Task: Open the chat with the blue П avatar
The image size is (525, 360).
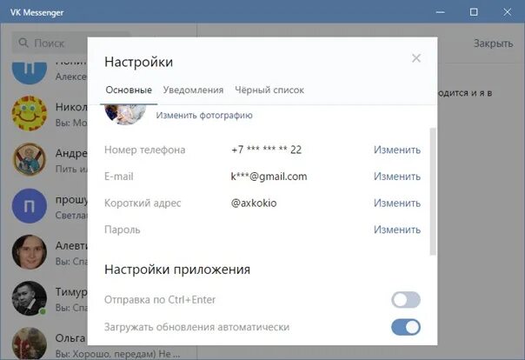Action: click(30, 205)
